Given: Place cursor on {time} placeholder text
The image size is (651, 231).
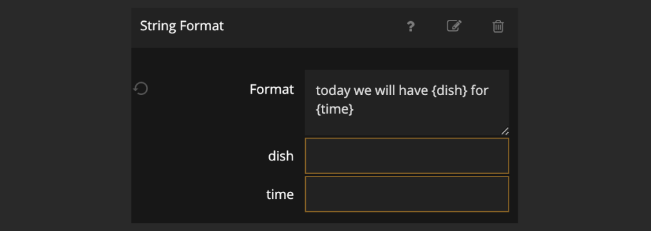Looking at the screenshot, I should tap(335, 110).
